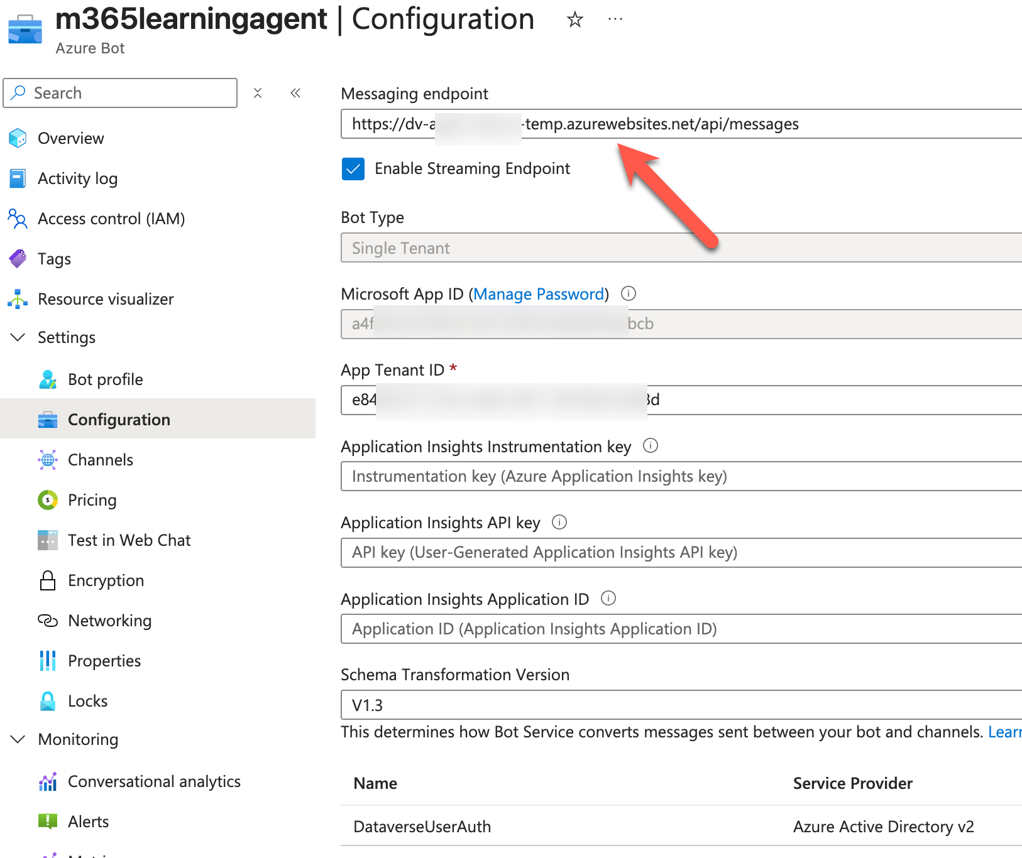This screenshot has height=858, width=1022.
Task: Click the Locks padlock icon
Action: pos(48,701)
